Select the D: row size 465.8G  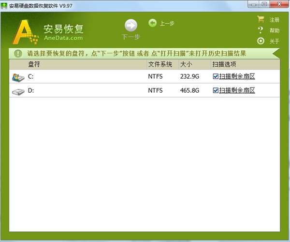click(189, 90)
